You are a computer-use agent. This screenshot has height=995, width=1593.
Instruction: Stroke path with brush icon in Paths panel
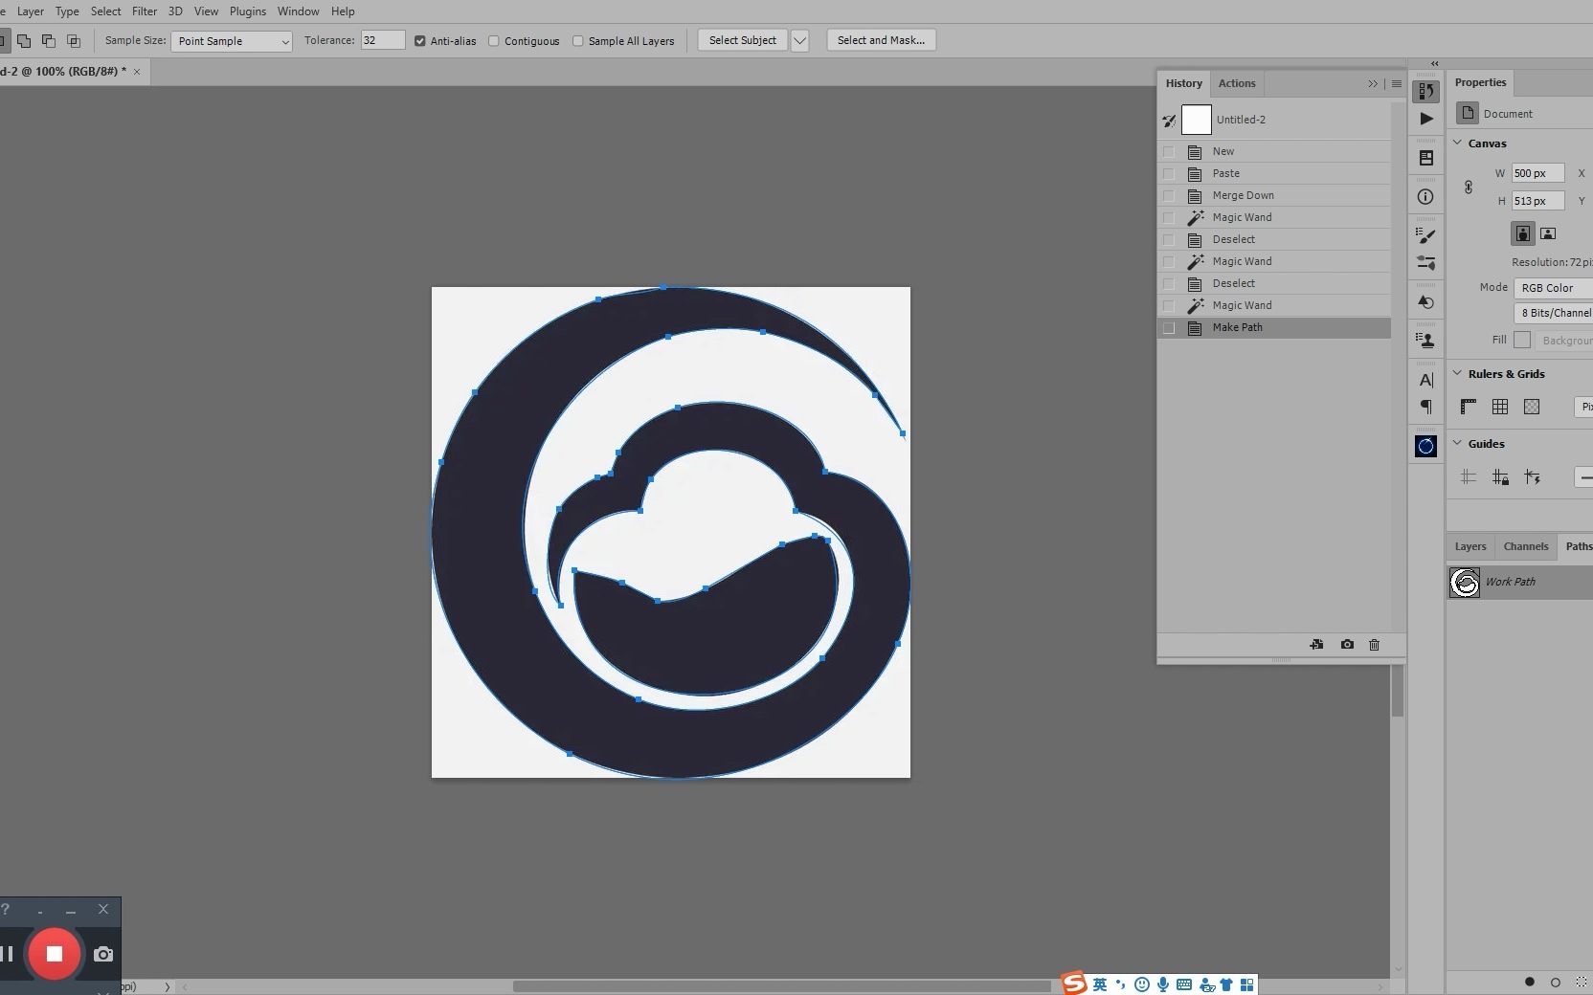tap(1556, 982)
